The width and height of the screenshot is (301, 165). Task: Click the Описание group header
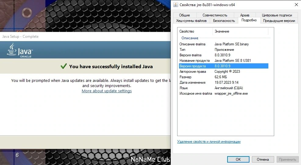click(190, 38)
